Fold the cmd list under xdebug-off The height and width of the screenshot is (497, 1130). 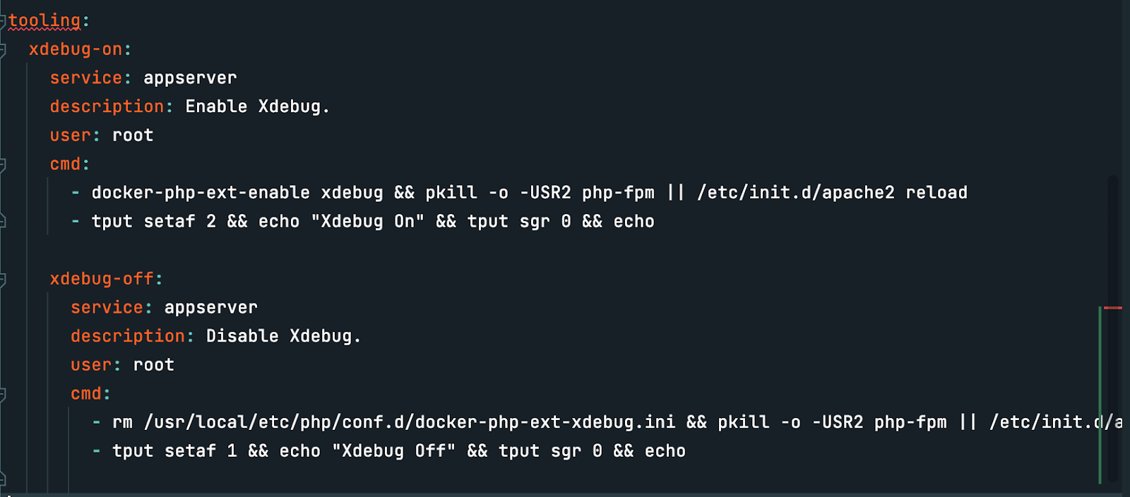(3, 394)
